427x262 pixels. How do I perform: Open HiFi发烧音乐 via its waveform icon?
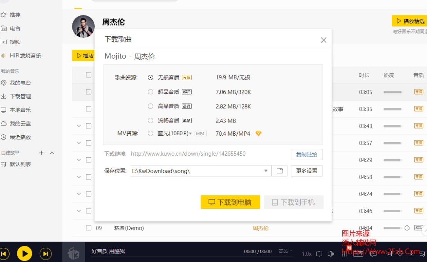[x=3, y=55]
